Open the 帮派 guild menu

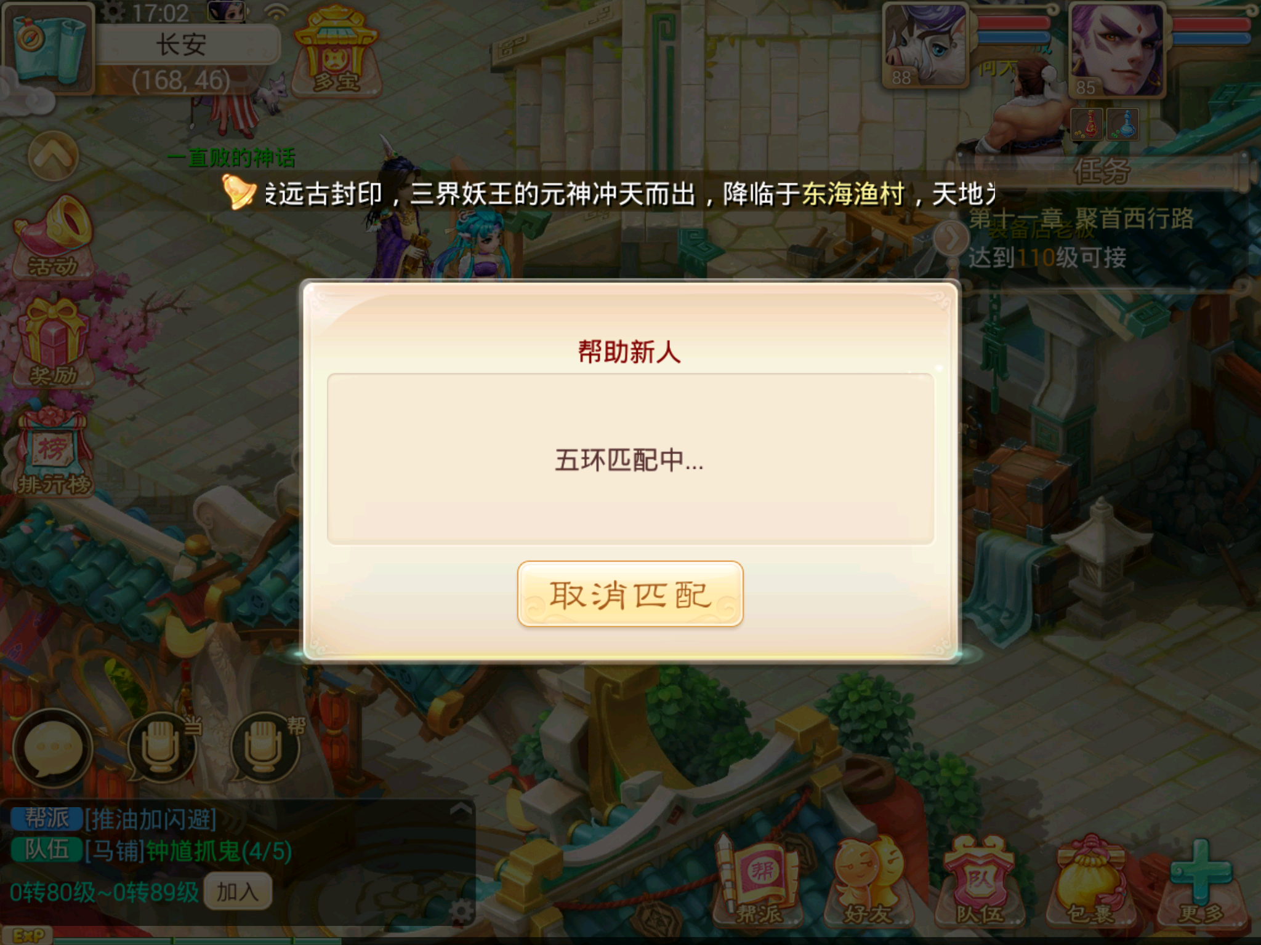point(760,881)
